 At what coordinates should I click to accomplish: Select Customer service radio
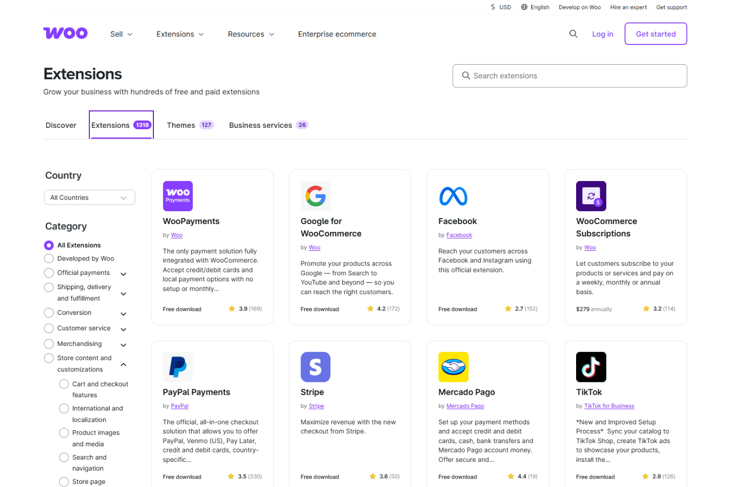pyautogui.click(x=49, y=328)
